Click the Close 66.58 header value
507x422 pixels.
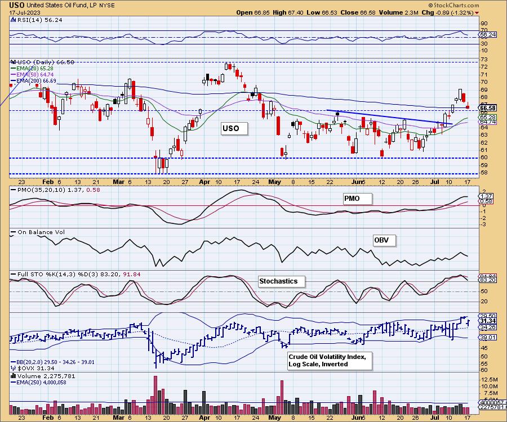click(x=358, y=12)
